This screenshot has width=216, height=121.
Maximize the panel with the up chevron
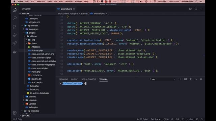tap(196, 79)
